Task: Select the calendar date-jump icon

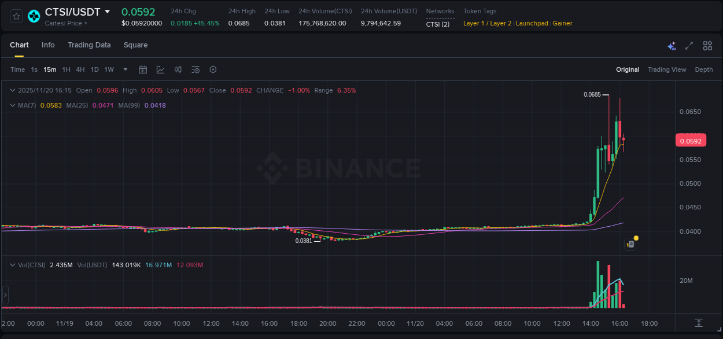Action: tap(143, 69)
